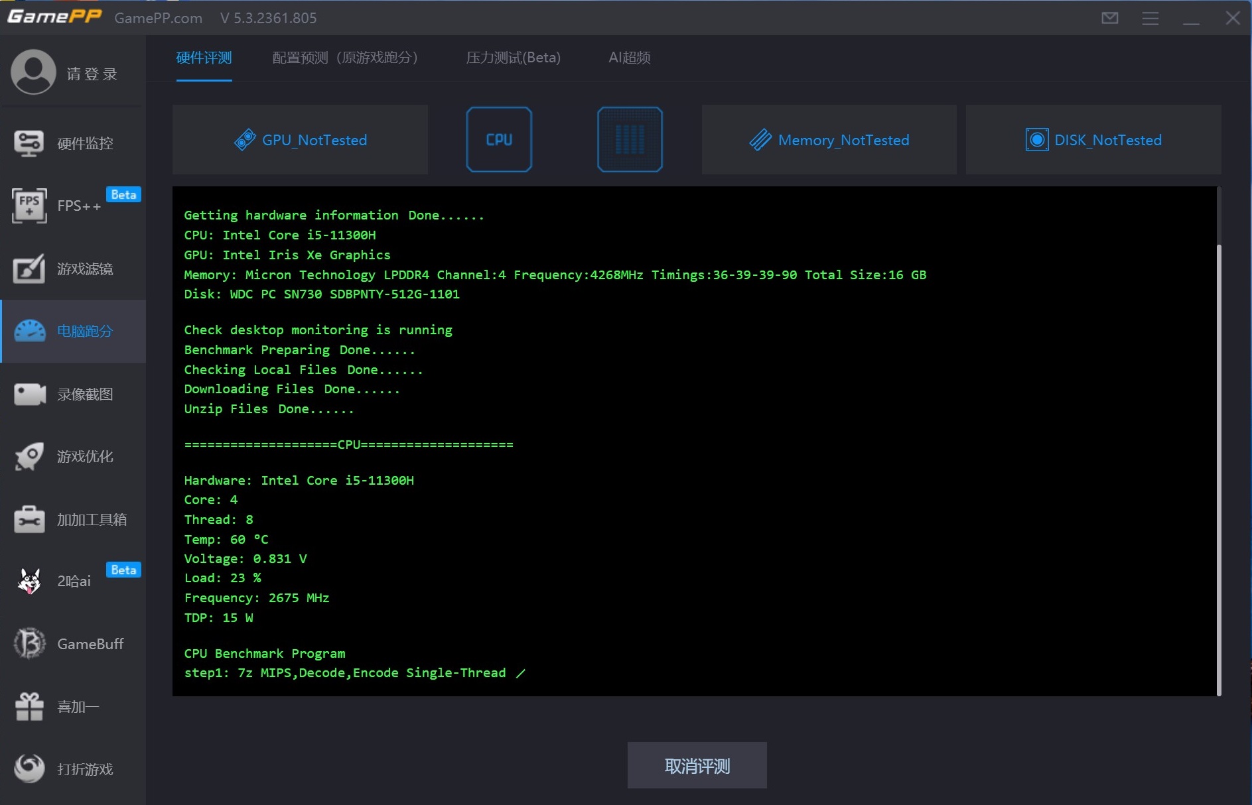Click the 'GPU: Intel Iris Xe Graphics' line
The width and height of the screenshot is (1252, 805).
pyautogui.click(x=287, y=255)
